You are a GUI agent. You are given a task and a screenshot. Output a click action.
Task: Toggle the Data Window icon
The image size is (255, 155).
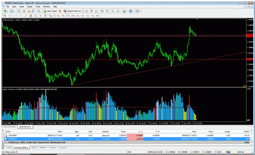pos(24,11)
